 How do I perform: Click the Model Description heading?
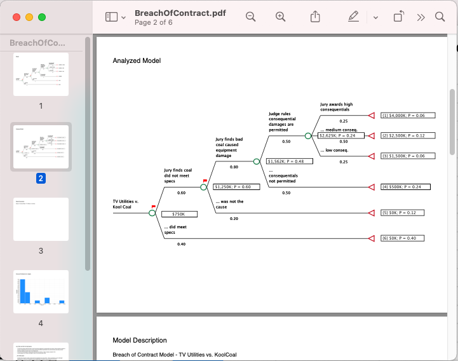[x=140, y=340]
